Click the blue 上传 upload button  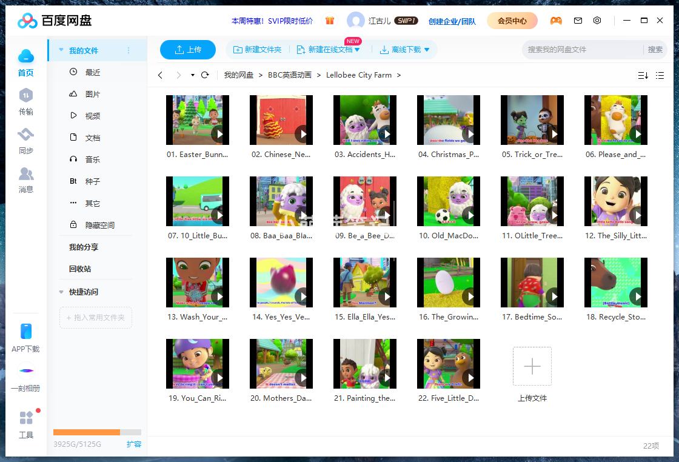pyautogui.click(x=188, y=50)
